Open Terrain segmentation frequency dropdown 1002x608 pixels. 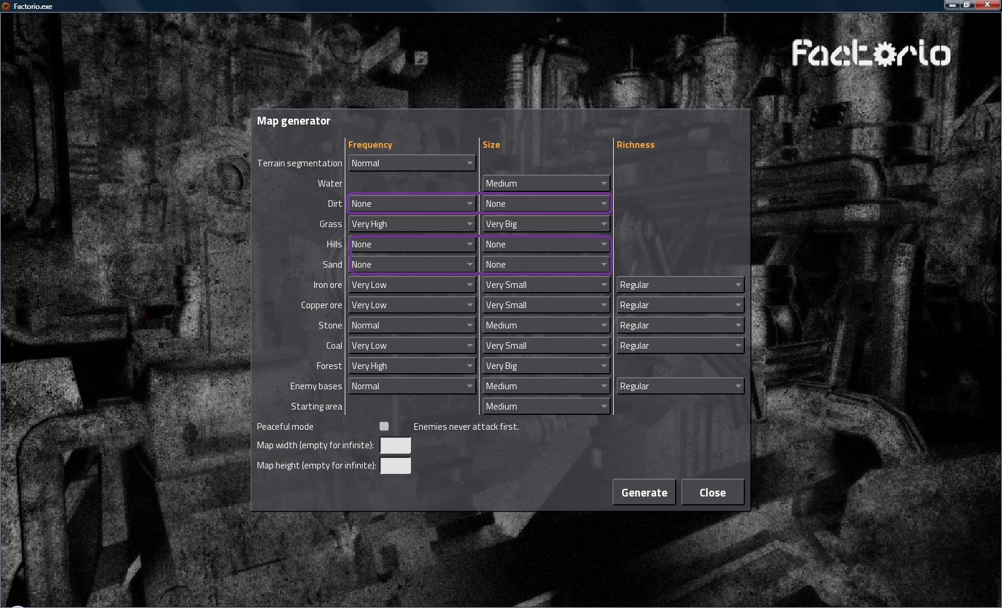[x=412, y=163]
